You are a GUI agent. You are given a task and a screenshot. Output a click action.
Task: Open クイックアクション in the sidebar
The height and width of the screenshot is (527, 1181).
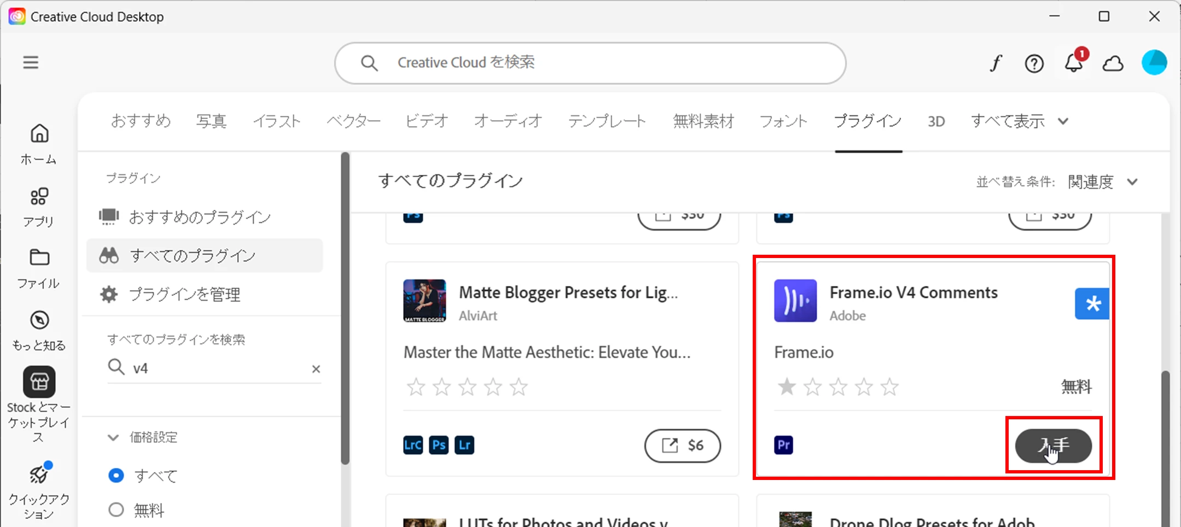(39, 491)
